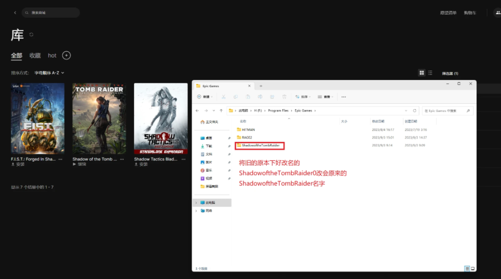This screenshot has width=501, height=279.
Task: Switch to the 收藏 library tab
Action: [35, 56]
